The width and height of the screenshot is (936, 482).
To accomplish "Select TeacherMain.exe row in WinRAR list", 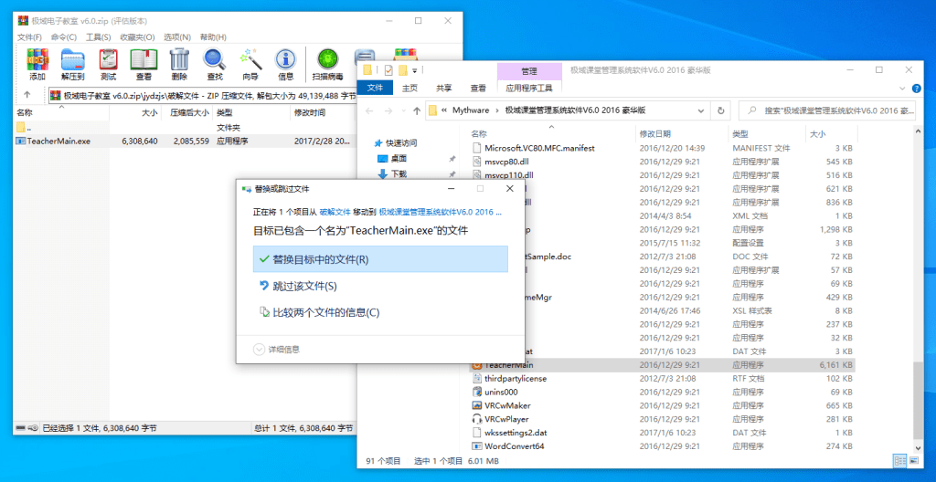I will point(185,141).
